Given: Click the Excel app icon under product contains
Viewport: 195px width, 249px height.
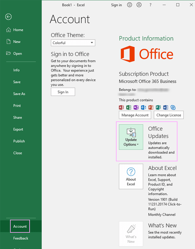Looking at the screenshot, I should pos(129,107).
